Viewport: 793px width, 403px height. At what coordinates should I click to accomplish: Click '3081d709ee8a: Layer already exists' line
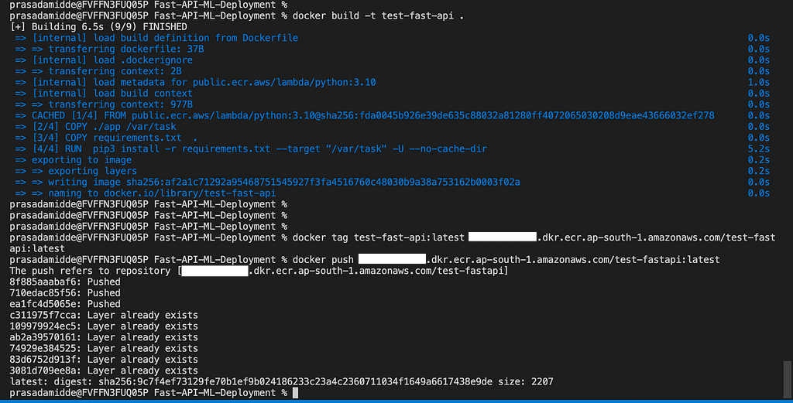[104, 371]
